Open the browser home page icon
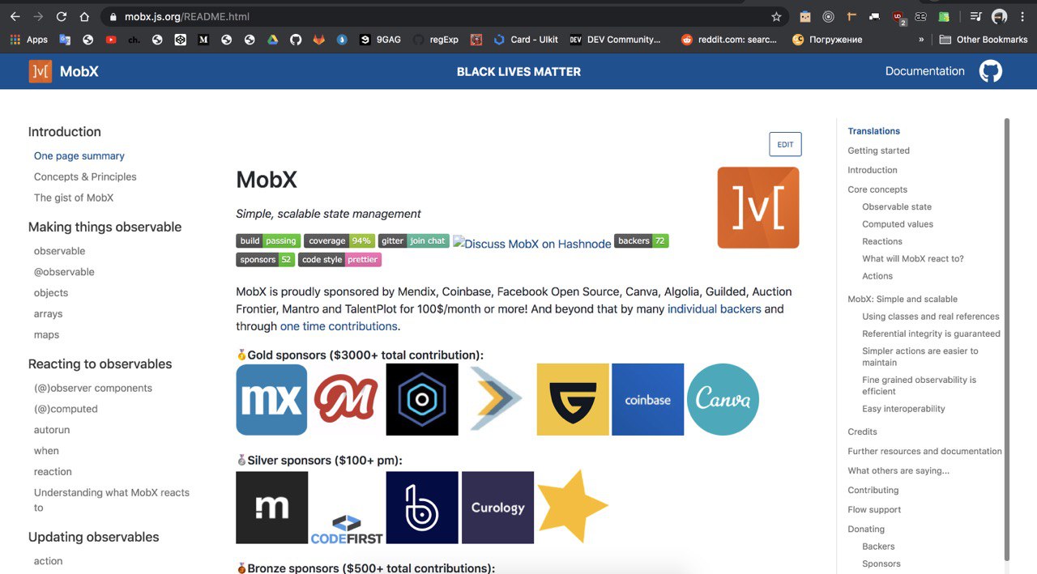This screenshot has height=574, width=1037. (84, 16)
